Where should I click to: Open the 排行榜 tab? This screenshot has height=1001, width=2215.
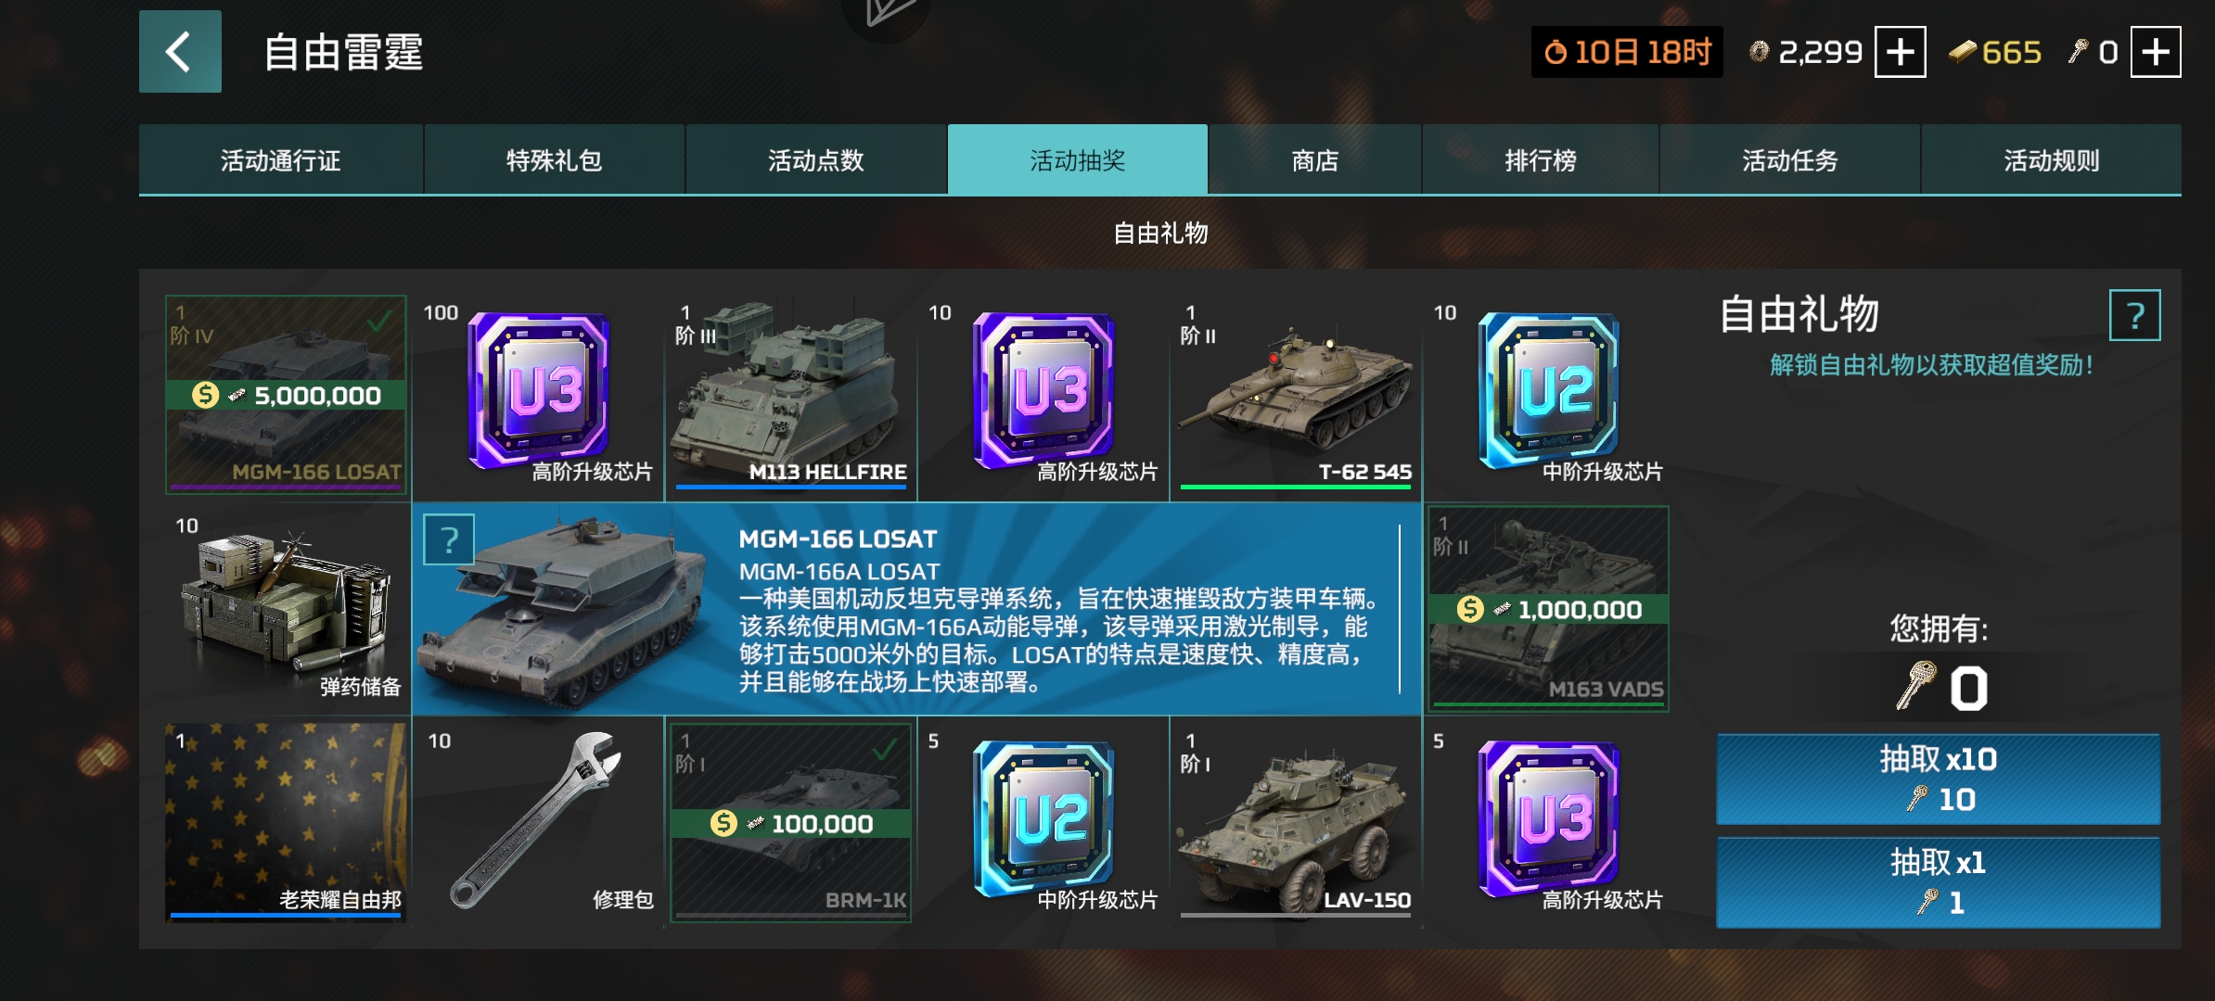(x=1540, y=160)
